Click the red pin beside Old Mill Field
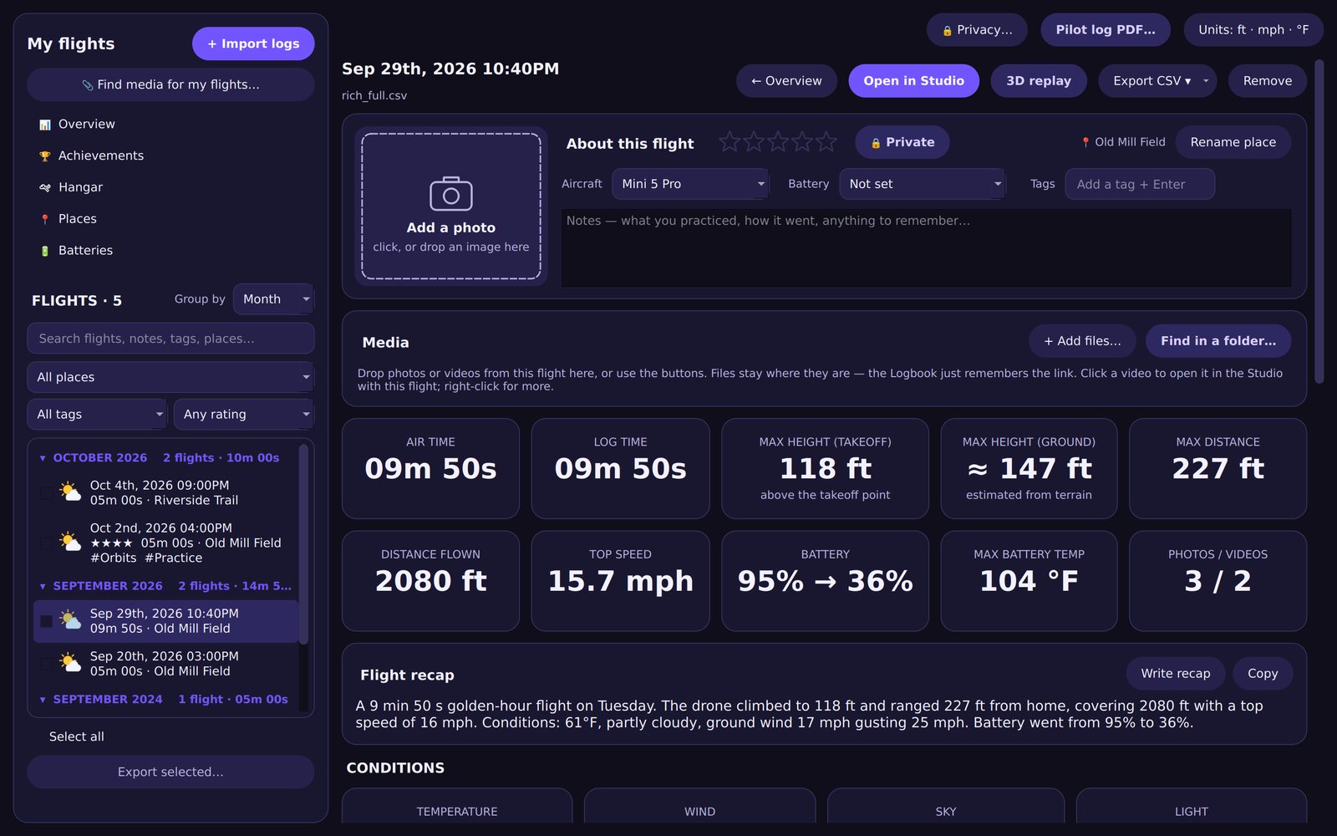The width and height of the screenshot is (1337, 836). click(1085, 143)
